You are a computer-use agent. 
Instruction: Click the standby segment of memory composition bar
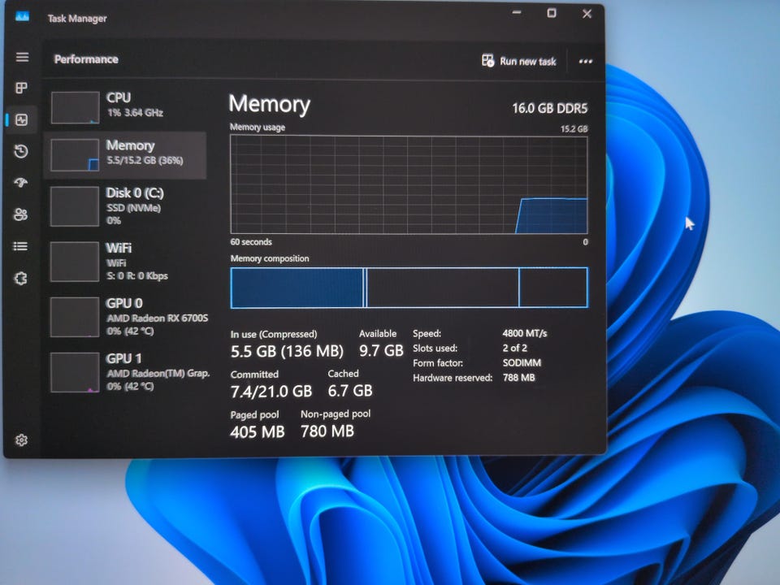pyautogui.click(x=443, y=288)
